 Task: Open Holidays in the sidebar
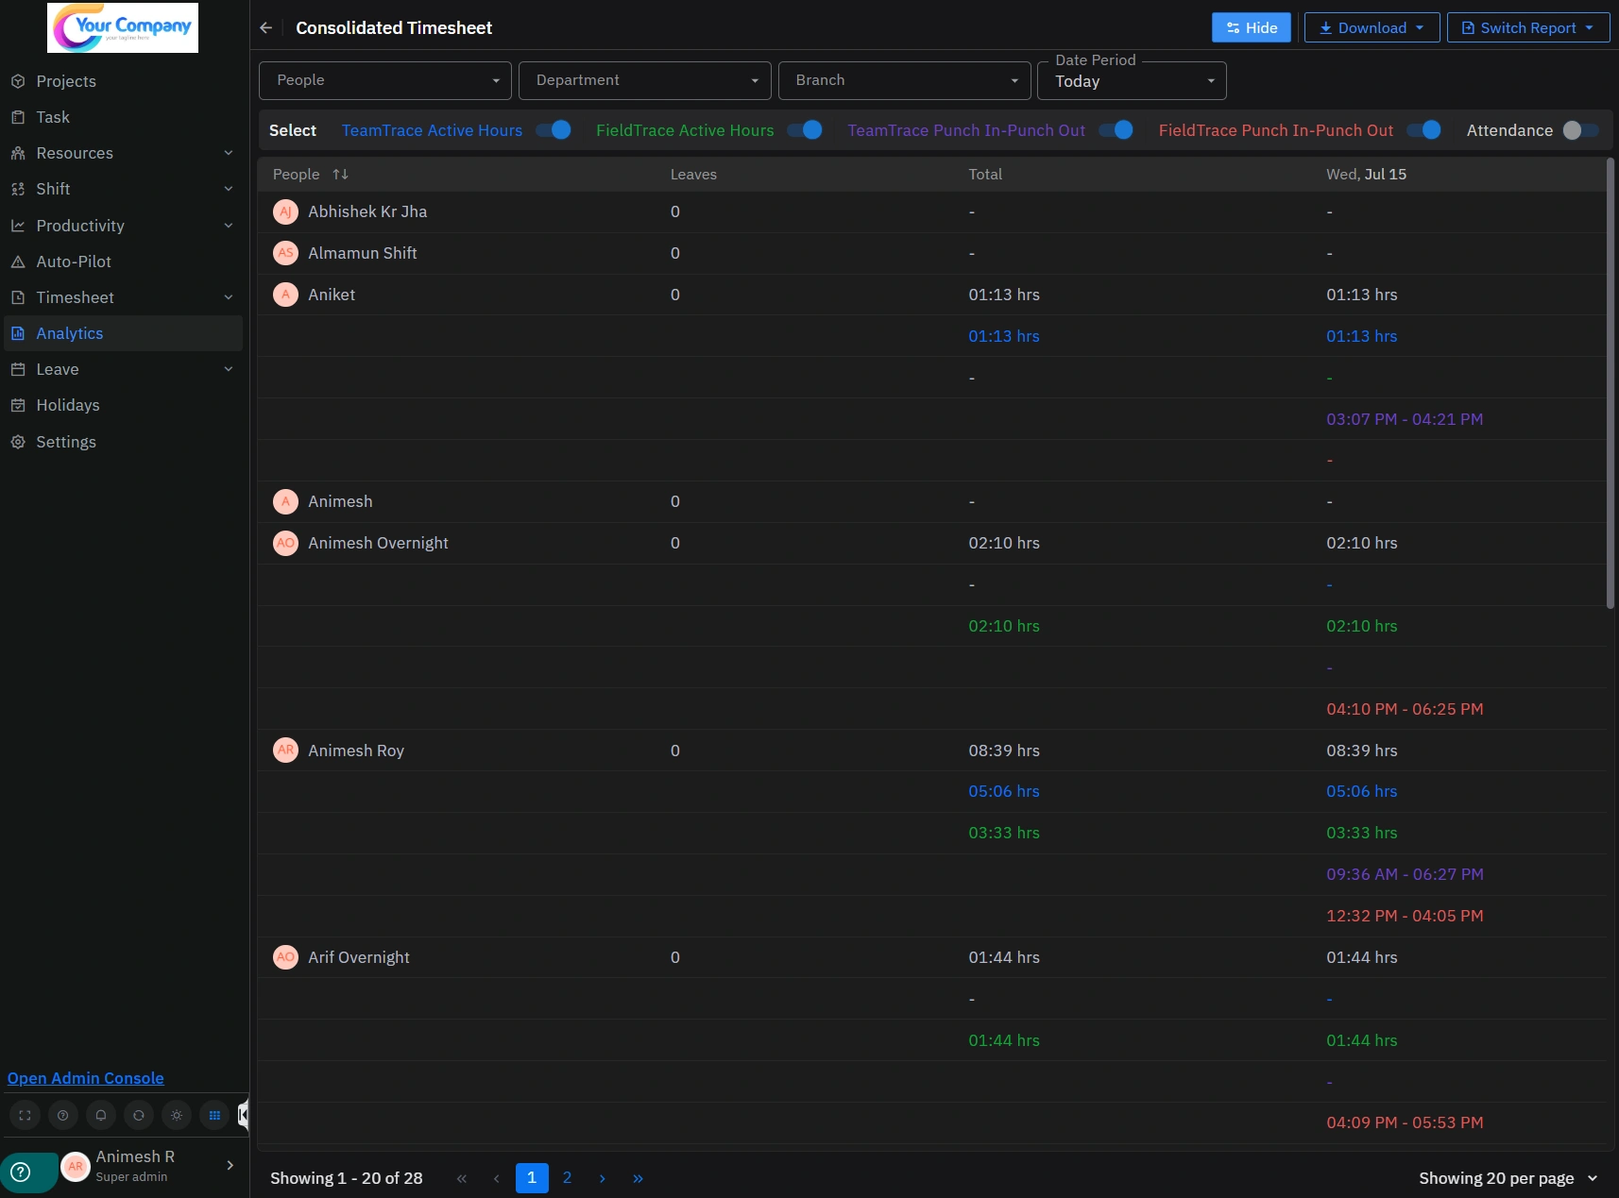[123, 405]
